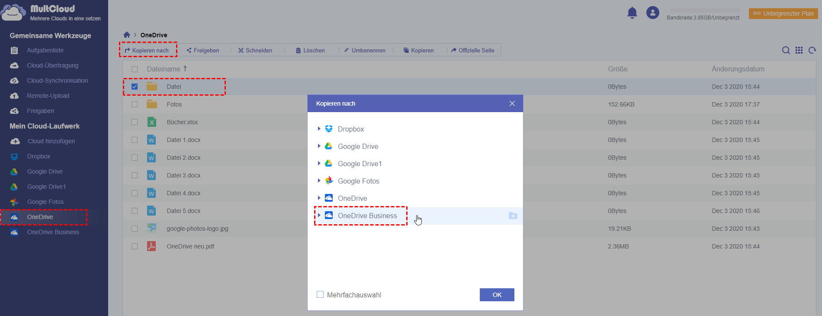Screen dimensions: 822x316
Task: Expand Google Fotos in copy dialog
Action: (x=319, y=181)
